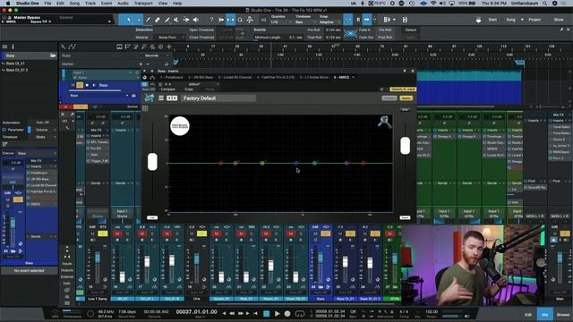The height and width of the screenshot is (322, 573).
Task: Toggle loop playback in transport bar
Action: tap(300, 314)
